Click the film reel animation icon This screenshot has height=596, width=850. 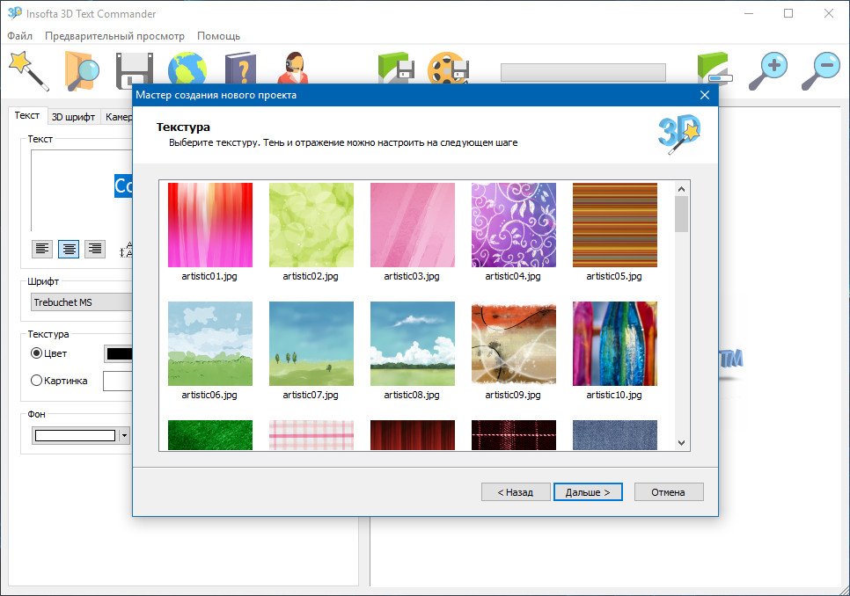coord(447,70)
